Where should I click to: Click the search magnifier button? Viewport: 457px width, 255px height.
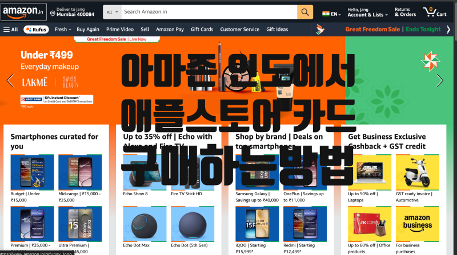click(305, 12)
